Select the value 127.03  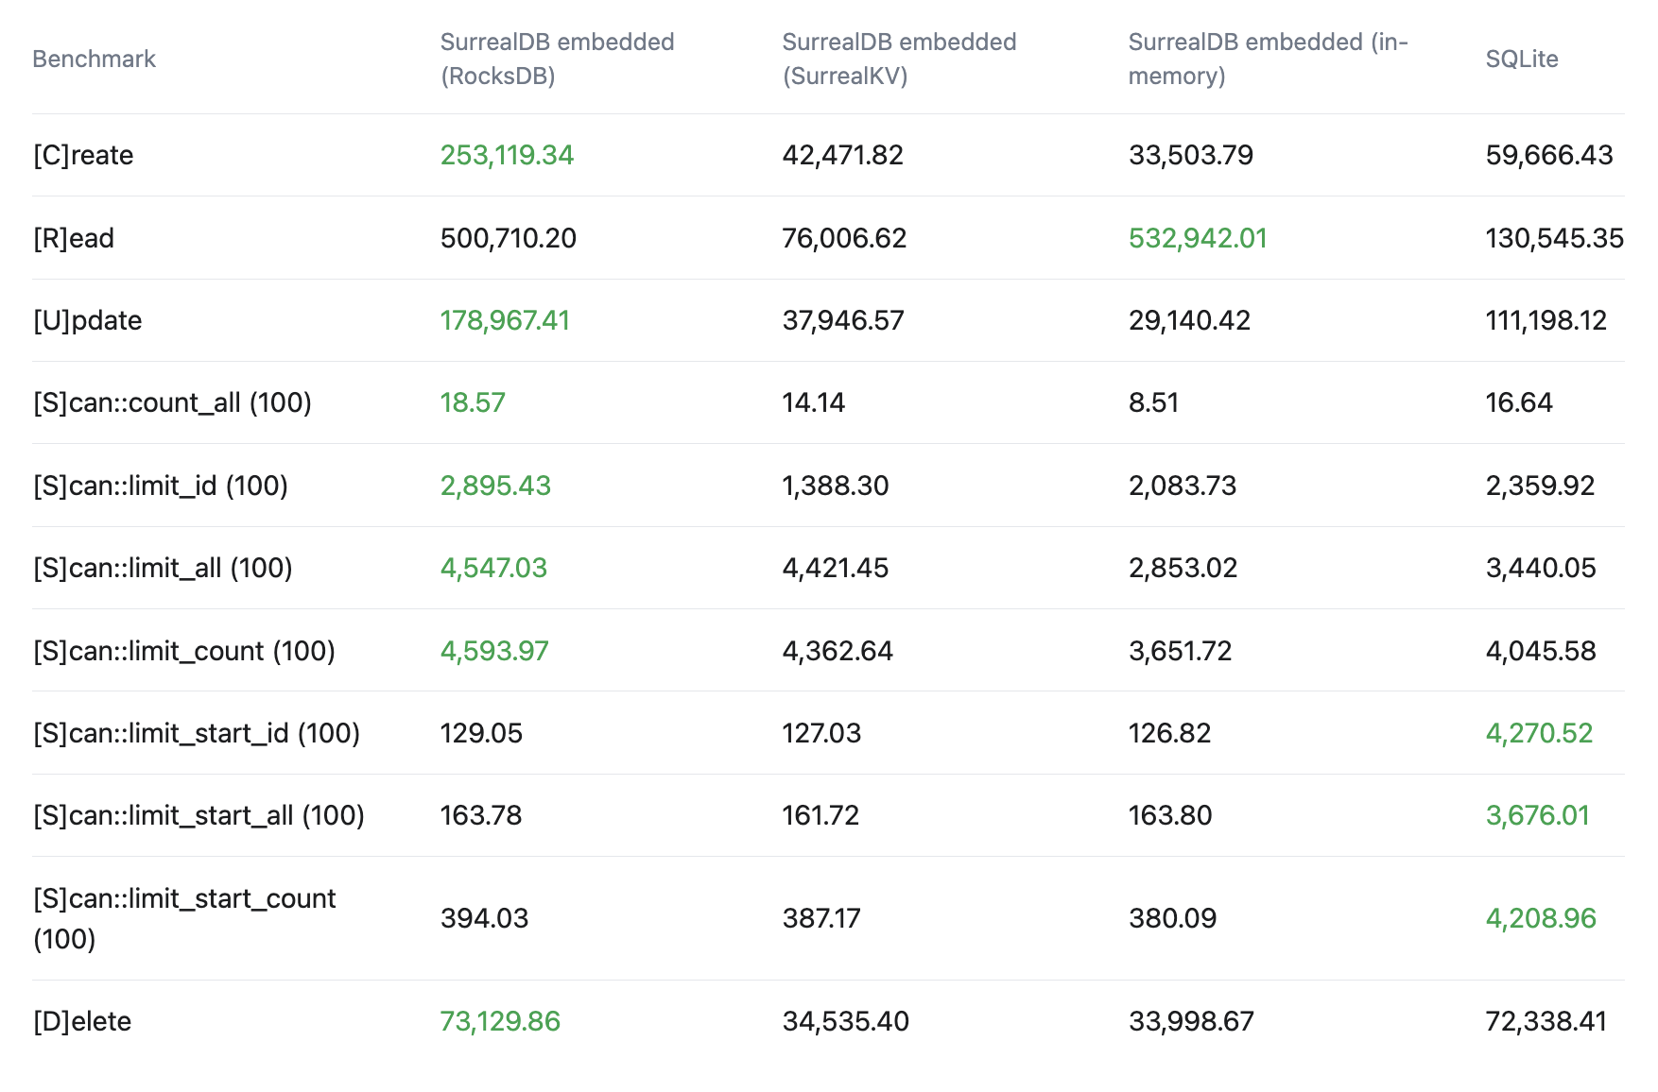821,733
